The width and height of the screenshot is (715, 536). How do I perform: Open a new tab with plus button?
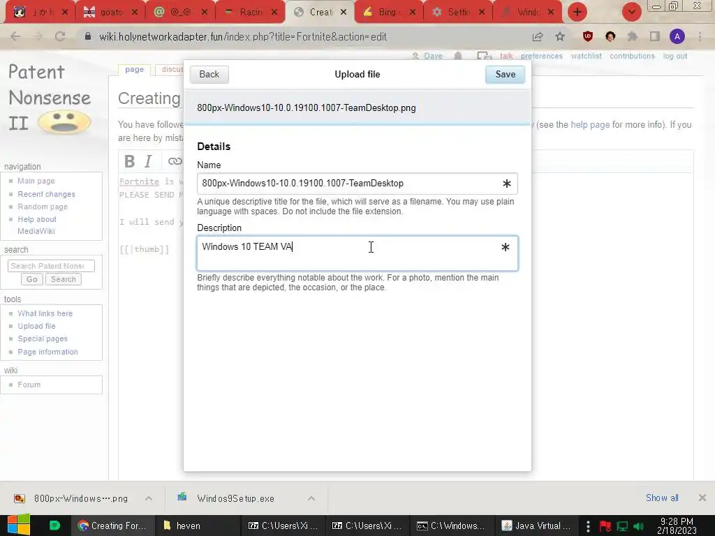click(x=577, y=13)
